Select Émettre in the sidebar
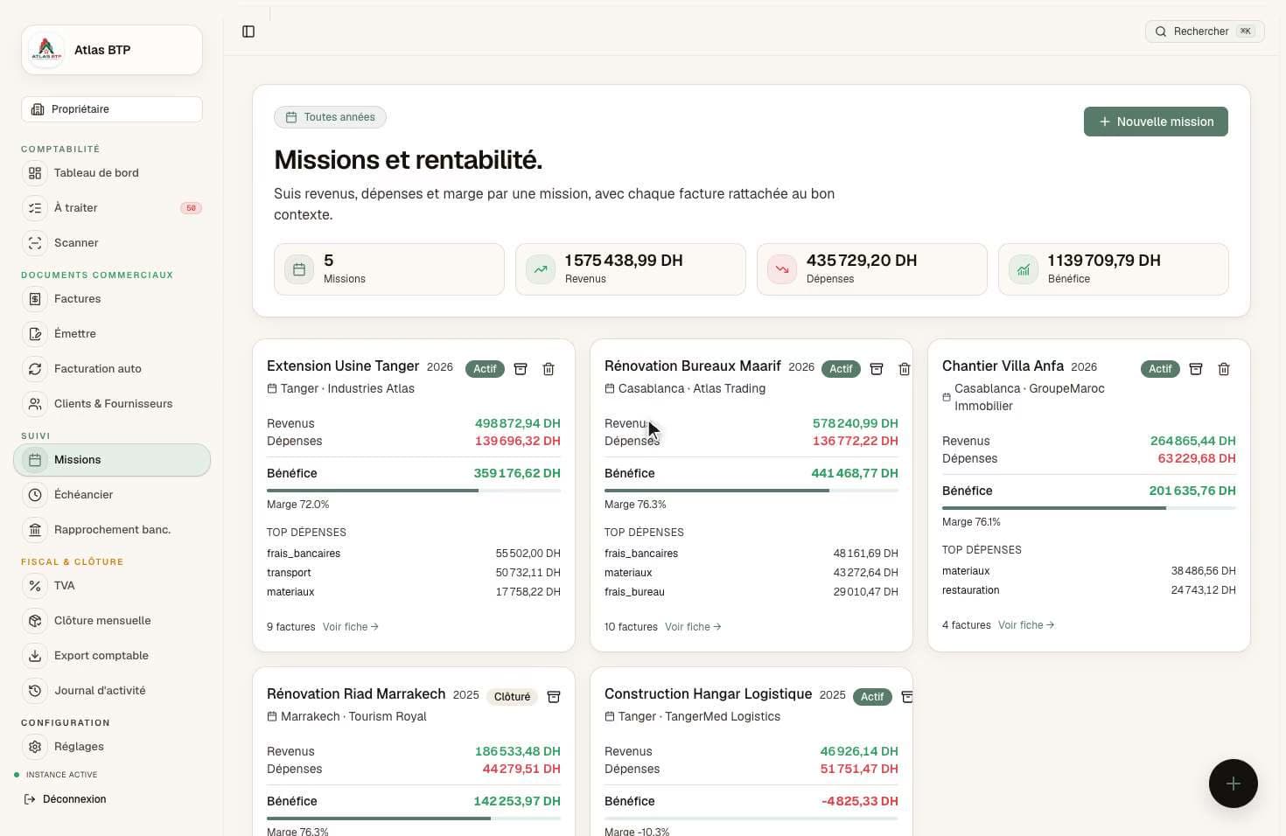1286x836 pixels. click(112, 334)
